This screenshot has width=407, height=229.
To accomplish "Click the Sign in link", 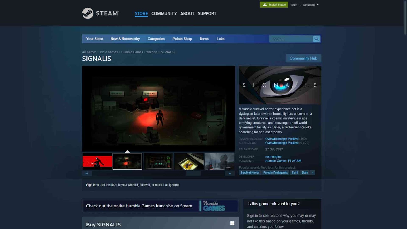I will click(x=91, y=185).
